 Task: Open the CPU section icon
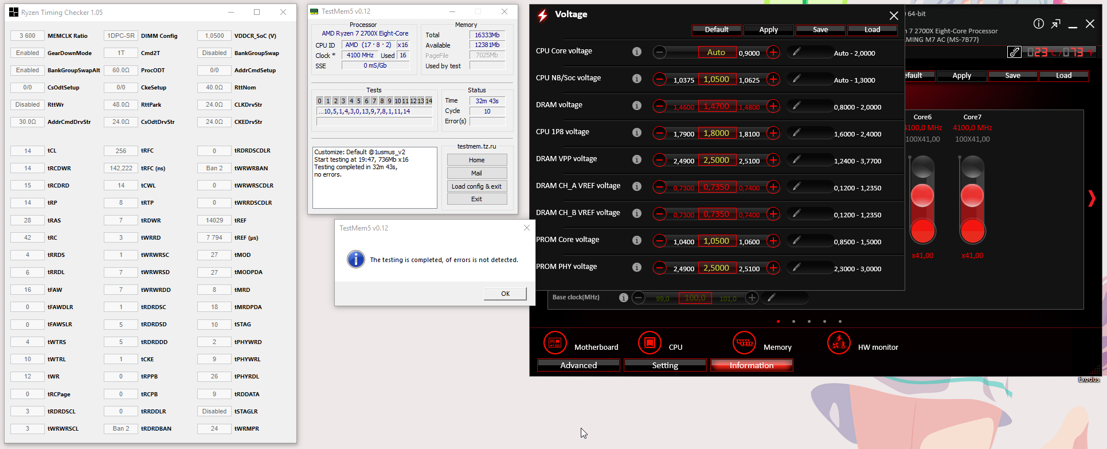tap(650, 343)
